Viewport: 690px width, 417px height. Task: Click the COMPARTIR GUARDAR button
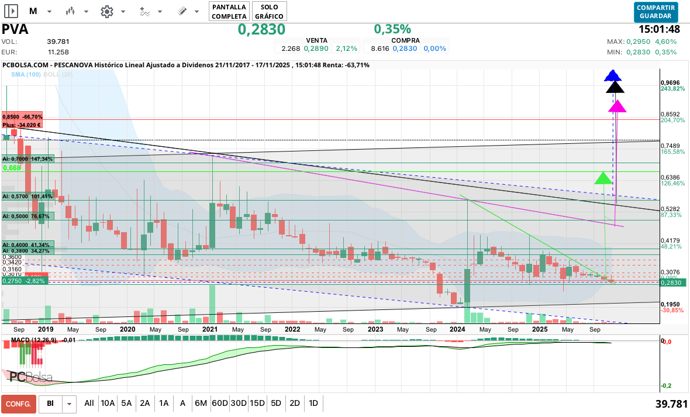(655, 11)
